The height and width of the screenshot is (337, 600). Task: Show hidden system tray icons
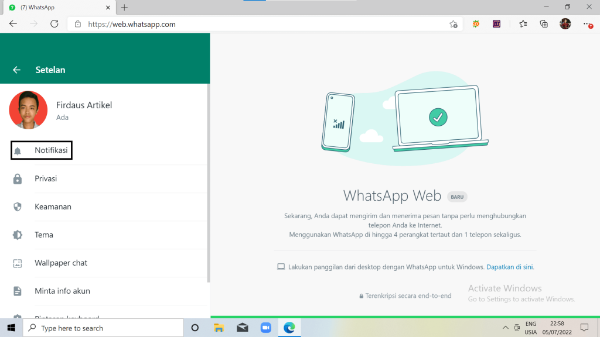coord(505,328)
